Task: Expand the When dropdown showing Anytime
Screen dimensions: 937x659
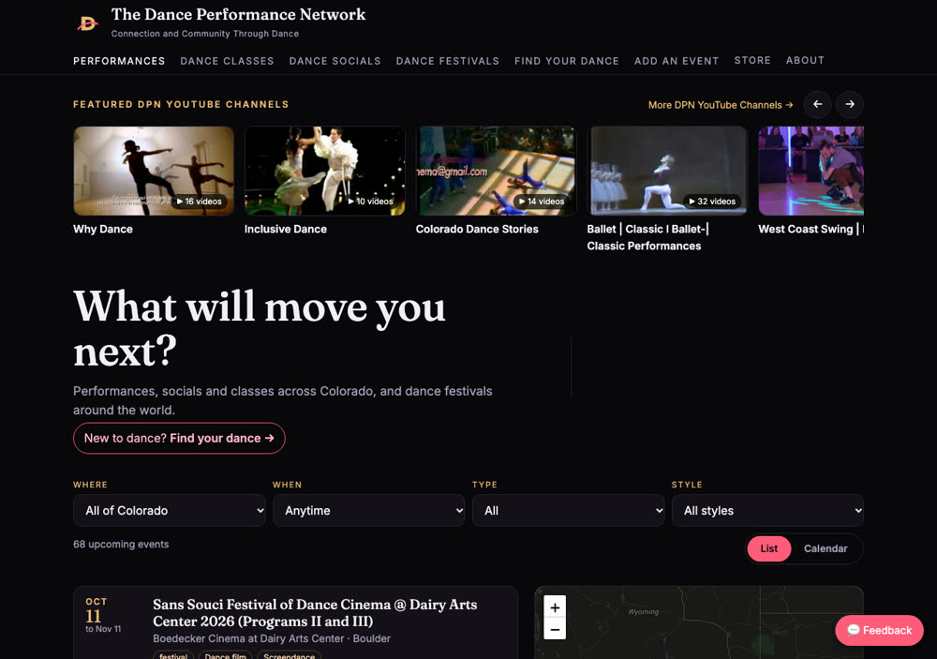Action: [x=368, y=511]
